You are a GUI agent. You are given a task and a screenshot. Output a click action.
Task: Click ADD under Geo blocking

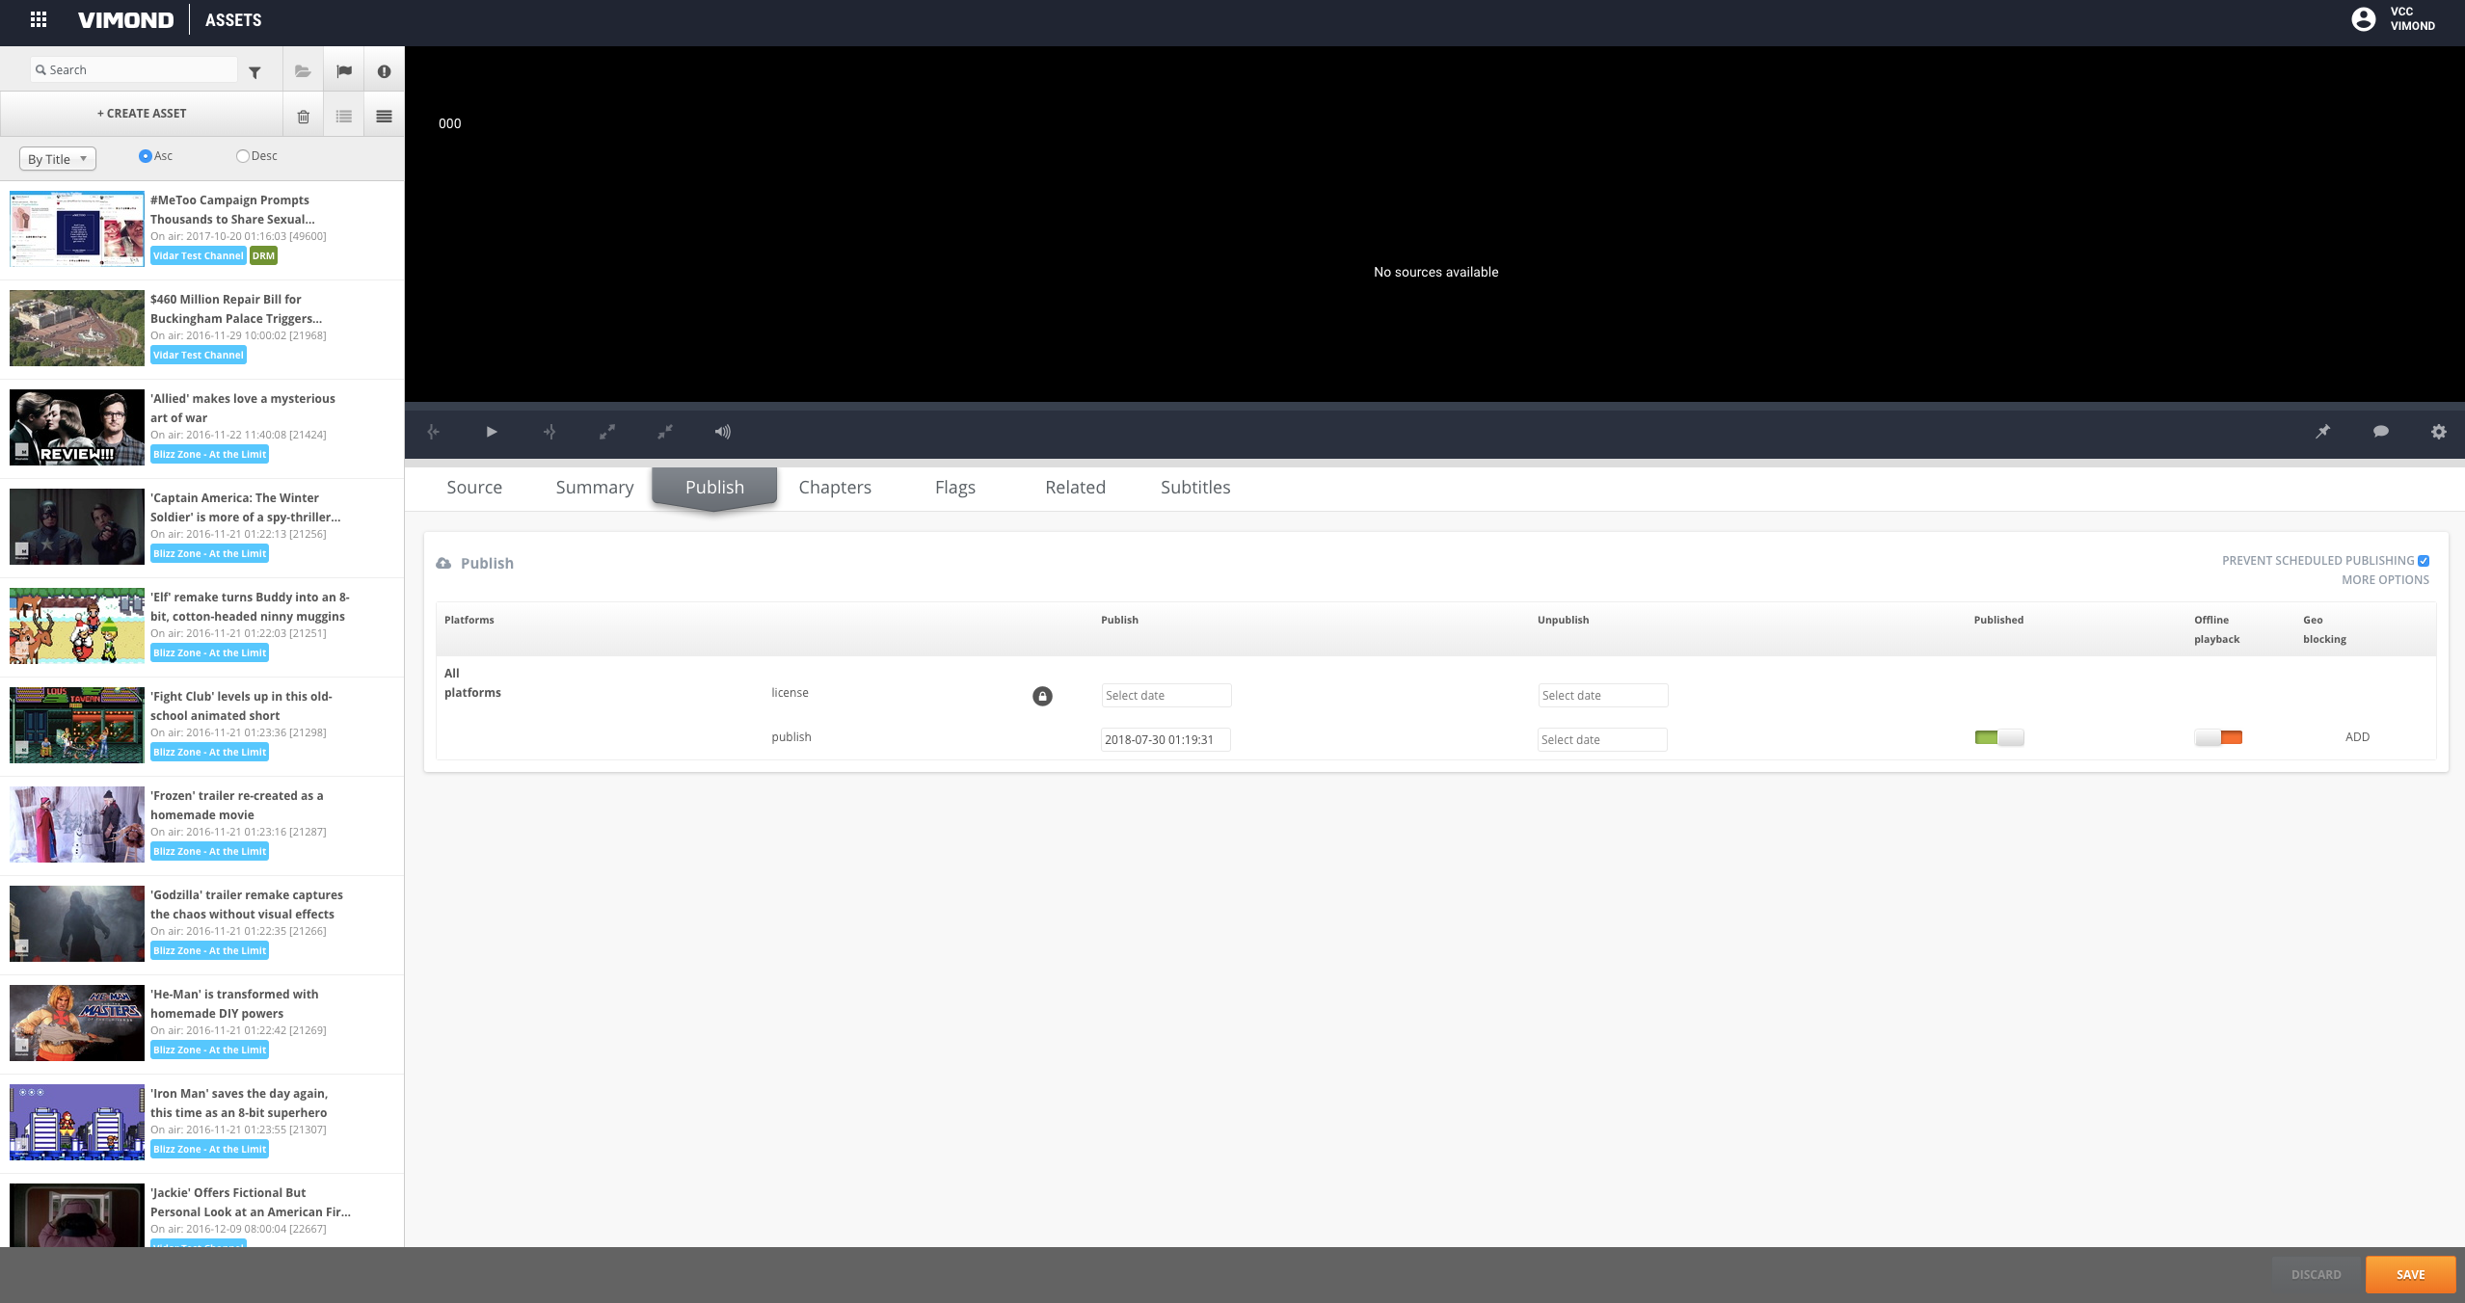2357,737
